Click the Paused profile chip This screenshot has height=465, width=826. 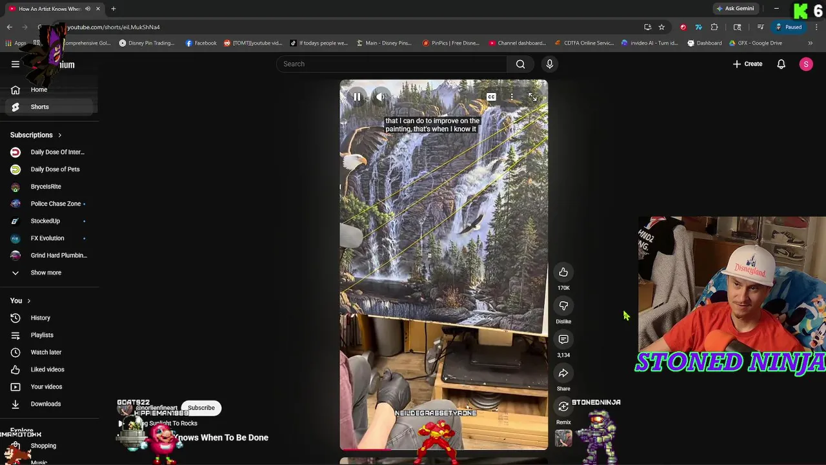click(789, 27)
